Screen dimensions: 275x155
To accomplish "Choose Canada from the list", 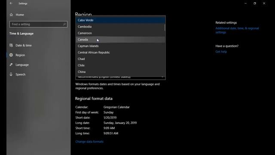I will tap(120, 40).
